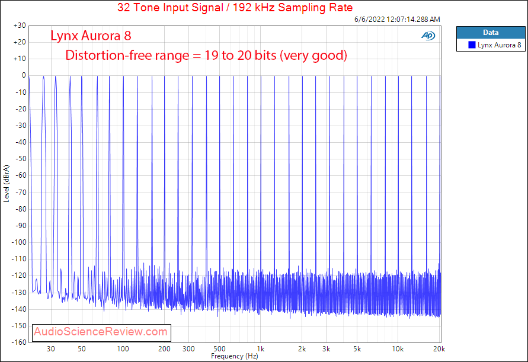Click the '-100' level axis tick label
Screen dimensions: 528x362
pos(19,242)
